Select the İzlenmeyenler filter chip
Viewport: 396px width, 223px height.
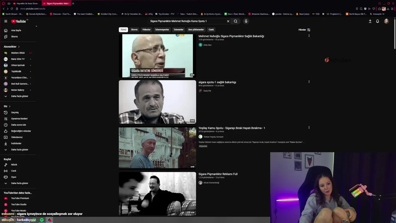point(162,30)
